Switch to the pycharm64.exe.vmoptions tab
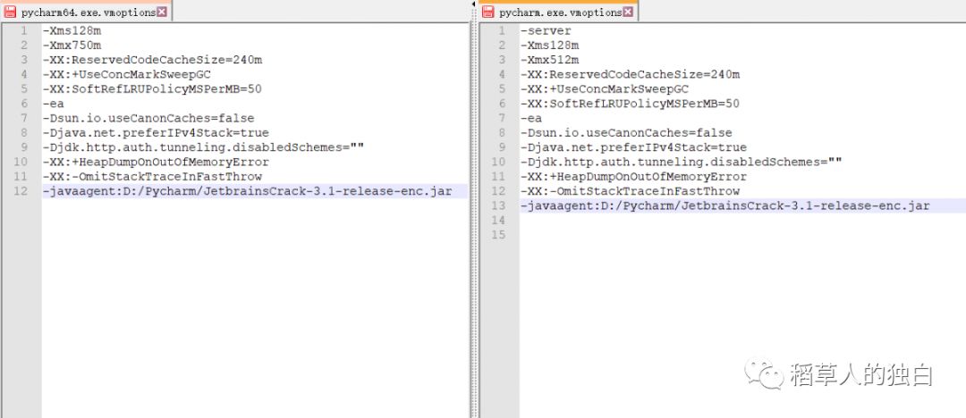This screenshot has width=966, height=418. click(86, 12)
